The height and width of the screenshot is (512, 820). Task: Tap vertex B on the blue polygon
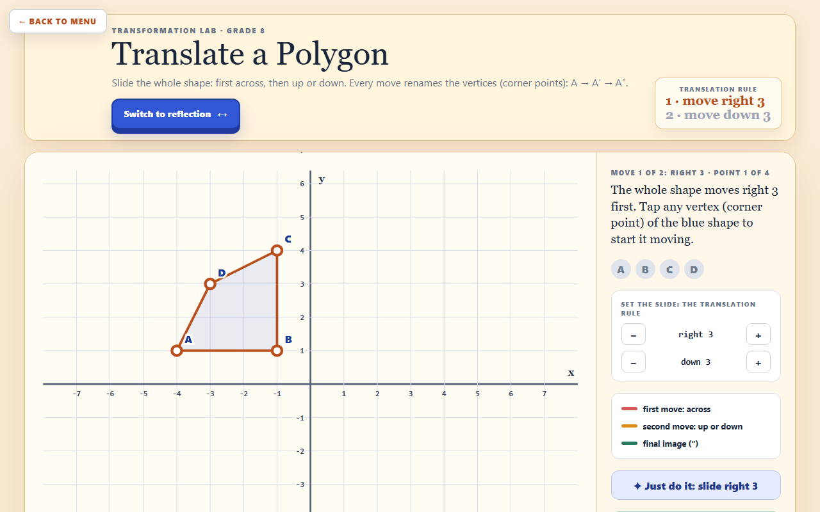[277, 351]
